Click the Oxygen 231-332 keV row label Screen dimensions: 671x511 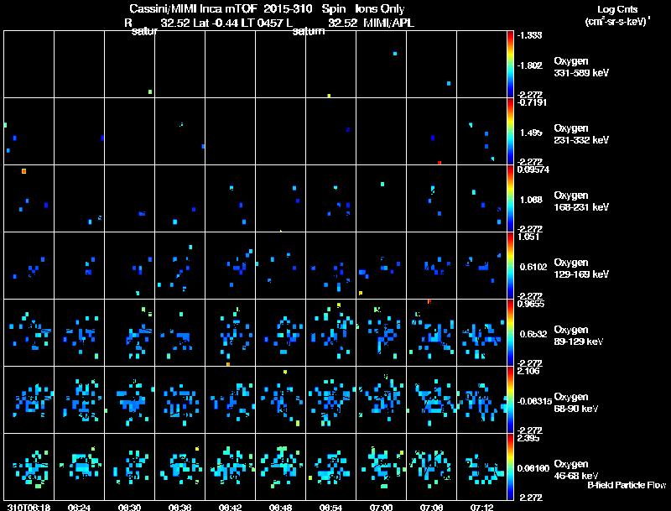coord(581,134)
